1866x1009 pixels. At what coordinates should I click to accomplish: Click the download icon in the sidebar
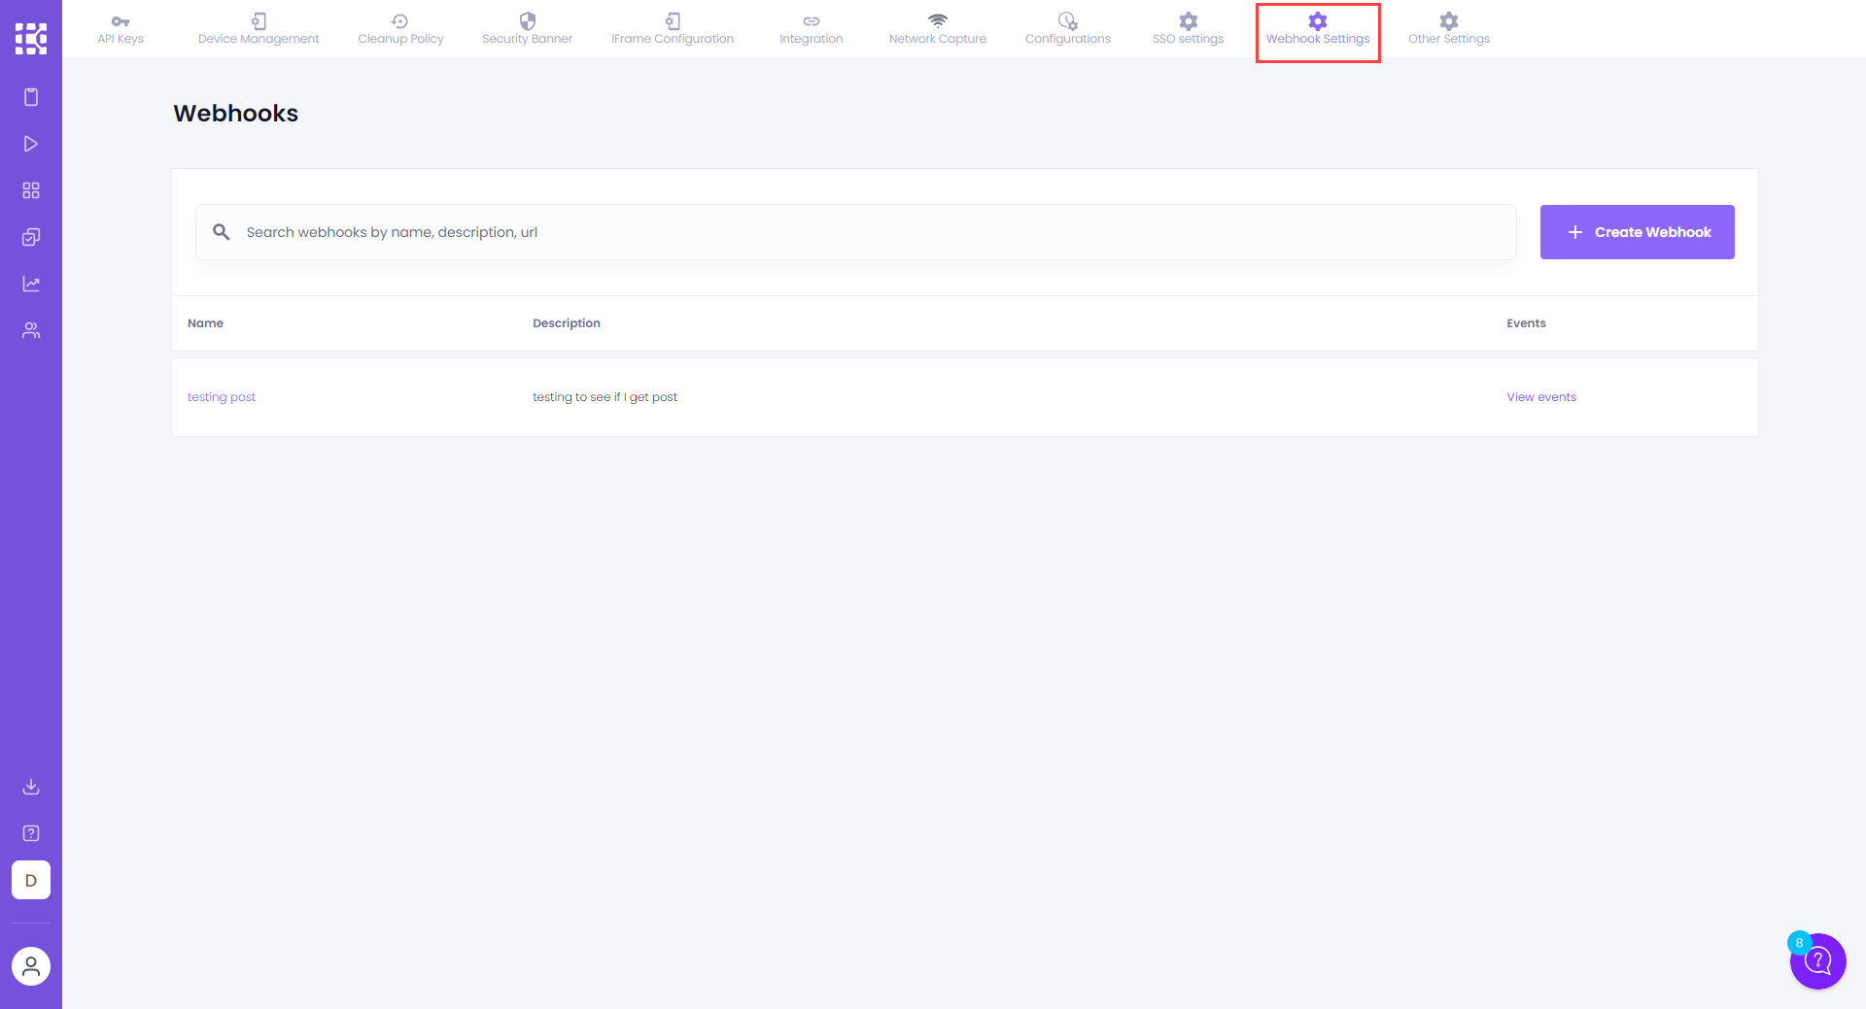pos(31,787)
